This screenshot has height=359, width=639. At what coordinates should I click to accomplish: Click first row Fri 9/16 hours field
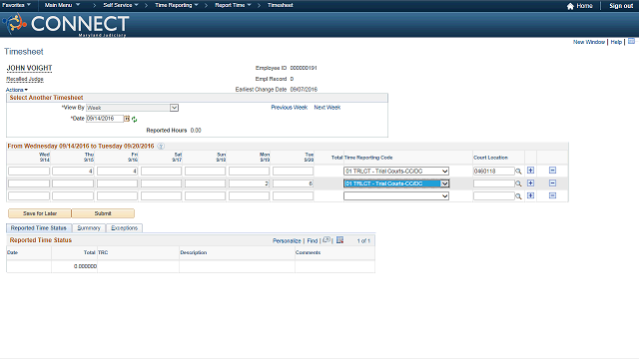click(x=117, y=172)
